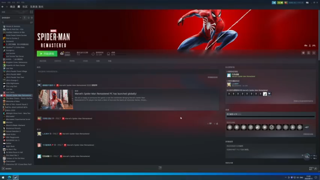The width and height of the screenshot is (320, 180).
Task: Add game to favorites star icon
Action: pyautogui.click(x=314, y=53)
